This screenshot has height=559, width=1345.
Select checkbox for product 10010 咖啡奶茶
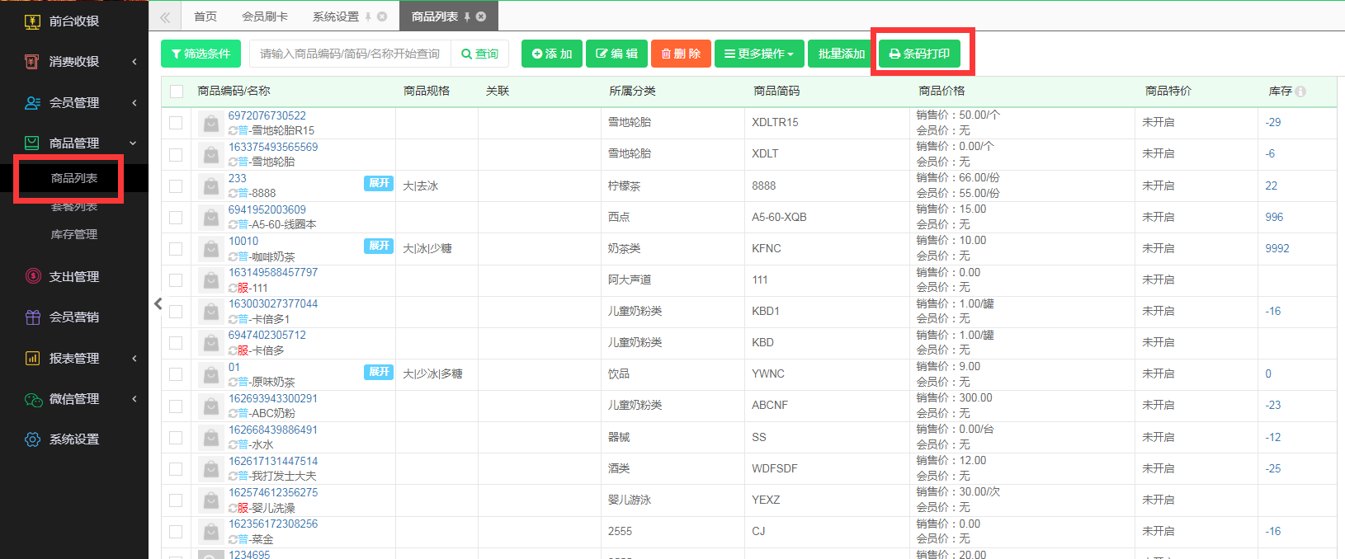point(176,249)
